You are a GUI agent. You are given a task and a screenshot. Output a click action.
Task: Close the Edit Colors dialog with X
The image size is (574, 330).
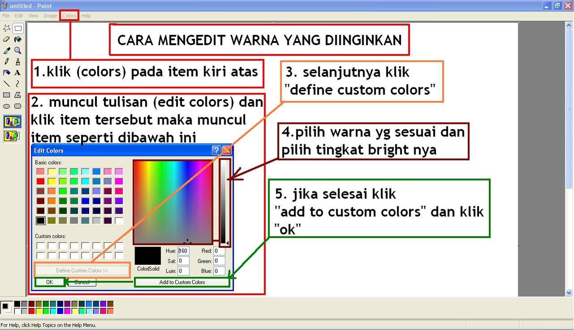click(227, 150)
